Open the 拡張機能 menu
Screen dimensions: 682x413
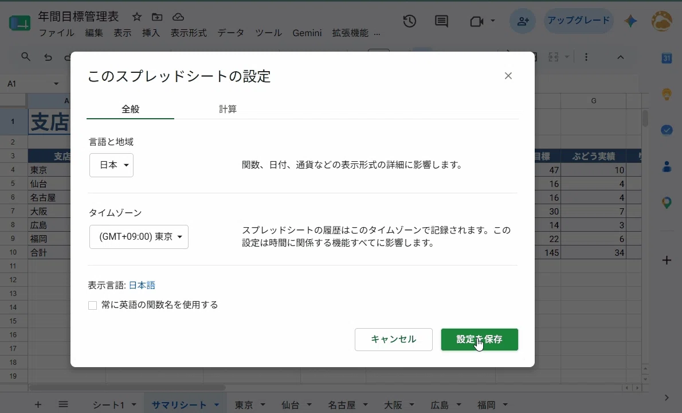point(350,33)
